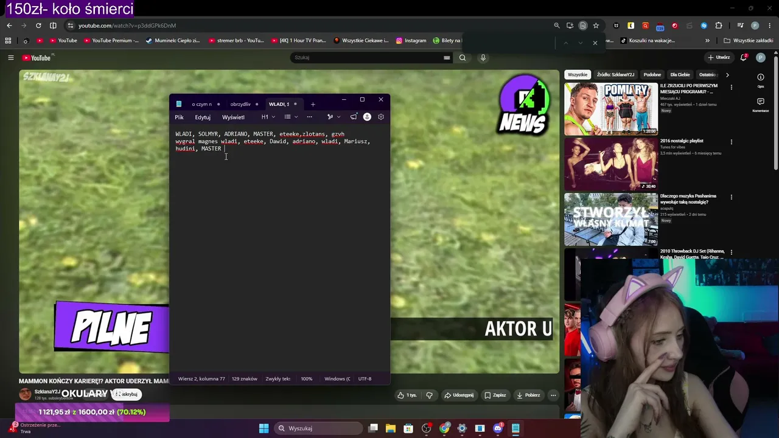Screen dimensions: 779x438
Task: Switch to the 'o czym n' Notepad tab
Action: pyautogui.click(x=202, y=104)
